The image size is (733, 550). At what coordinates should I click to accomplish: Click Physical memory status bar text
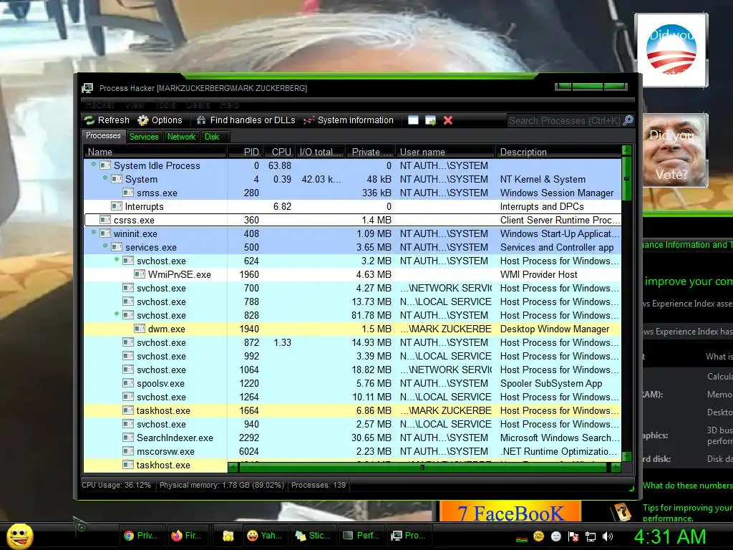pyautogui.click(x=222, y=485)
